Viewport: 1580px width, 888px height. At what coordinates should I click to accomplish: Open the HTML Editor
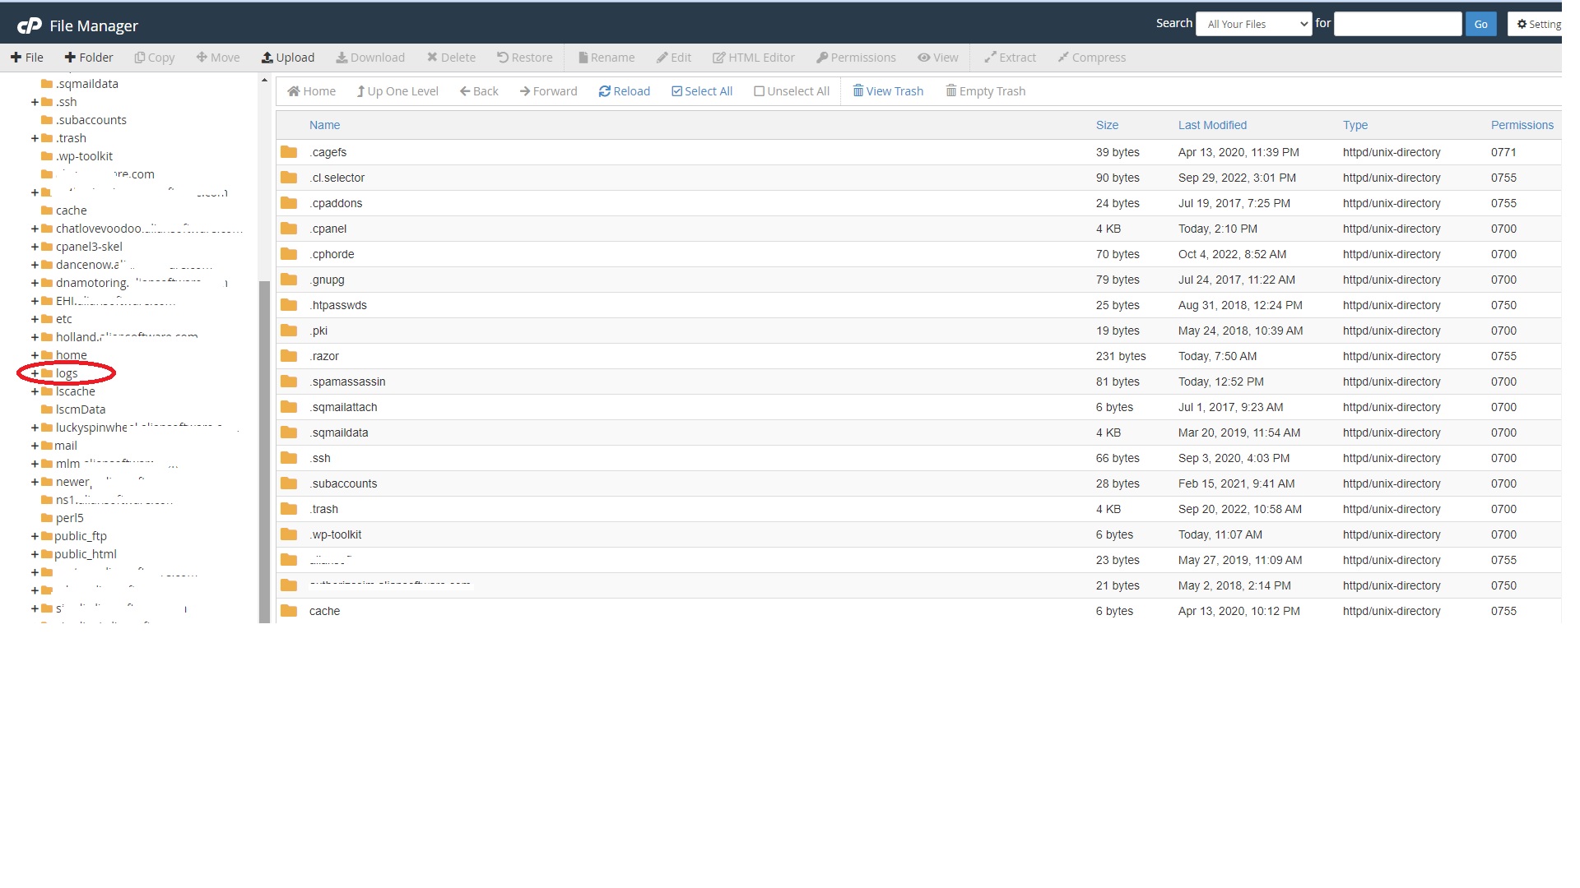click(x=754, y=58)
